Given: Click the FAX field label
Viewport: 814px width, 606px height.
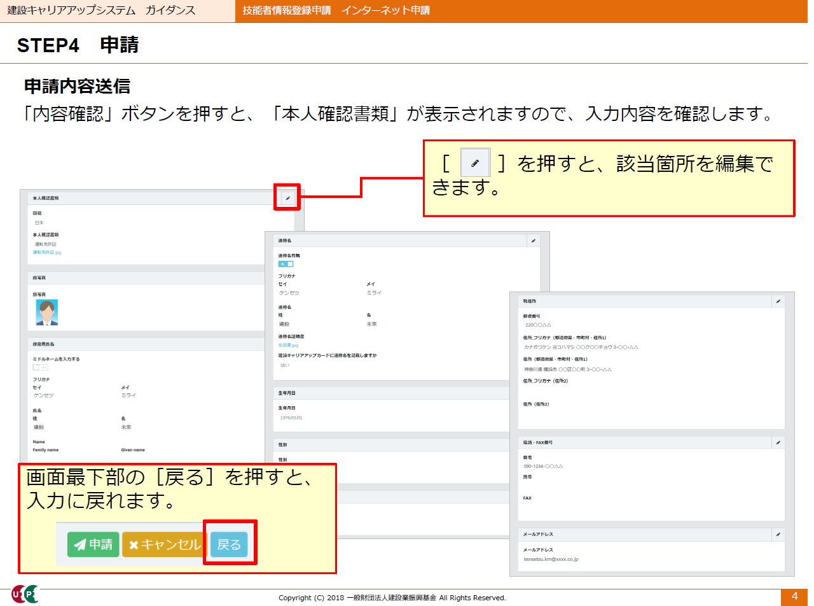Looking at the screenshot, I should [x=527, y=498].
